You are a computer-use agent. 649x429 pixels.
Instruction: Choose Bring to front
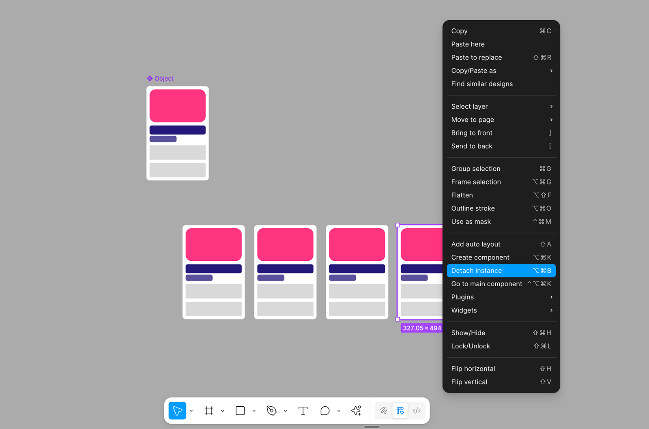[501, 133]
